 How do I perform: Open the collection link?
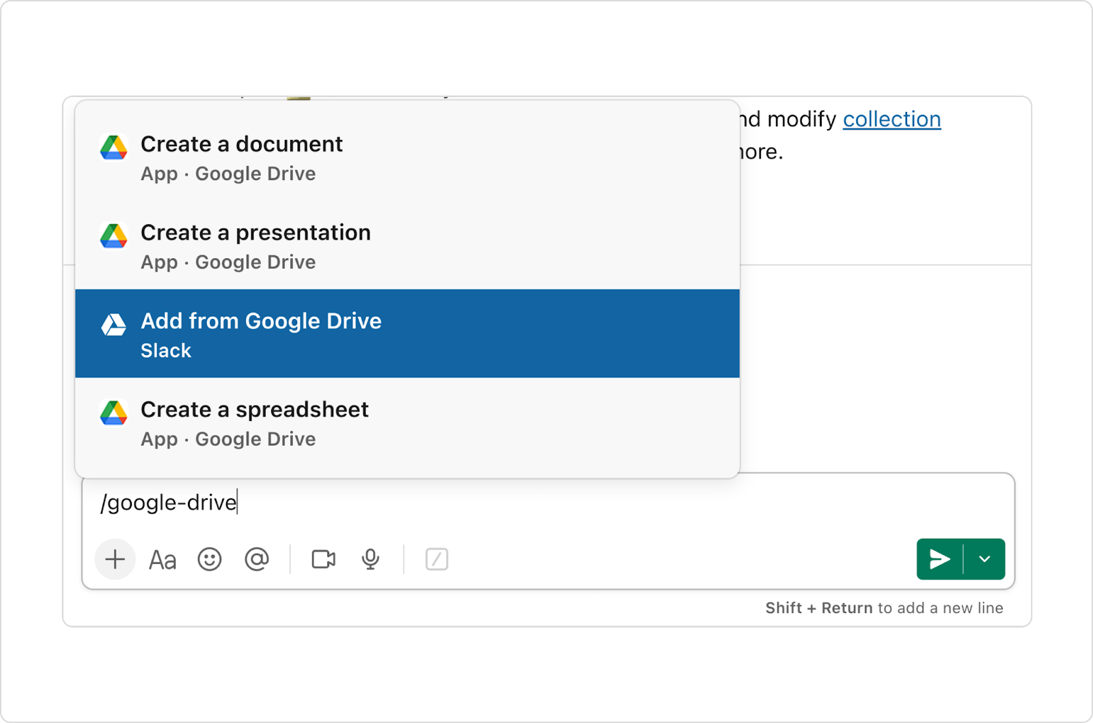(x=891, y=119)
